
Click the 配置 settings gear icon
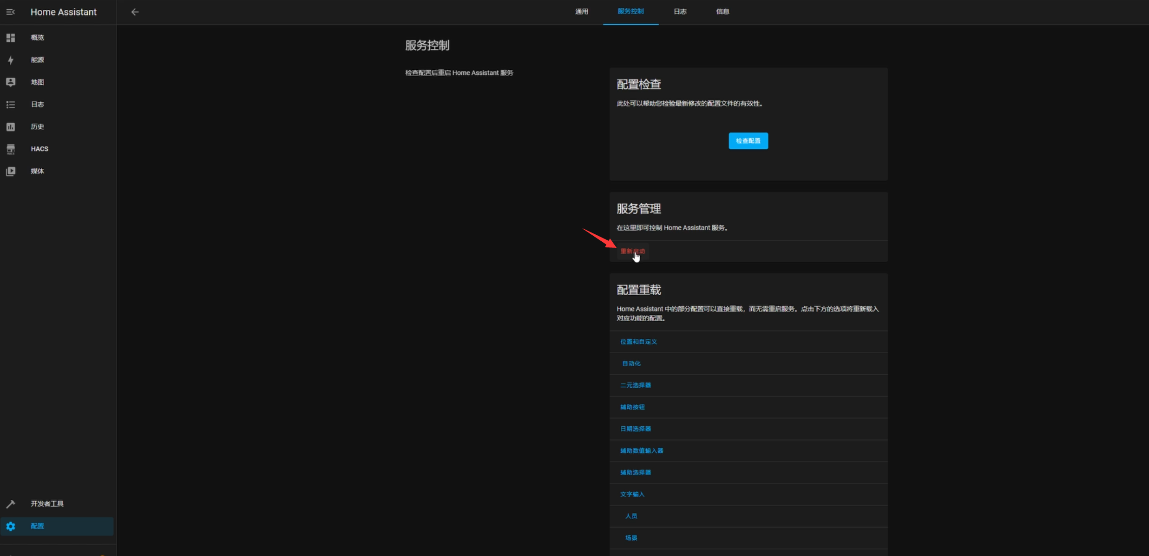[10, 526]
